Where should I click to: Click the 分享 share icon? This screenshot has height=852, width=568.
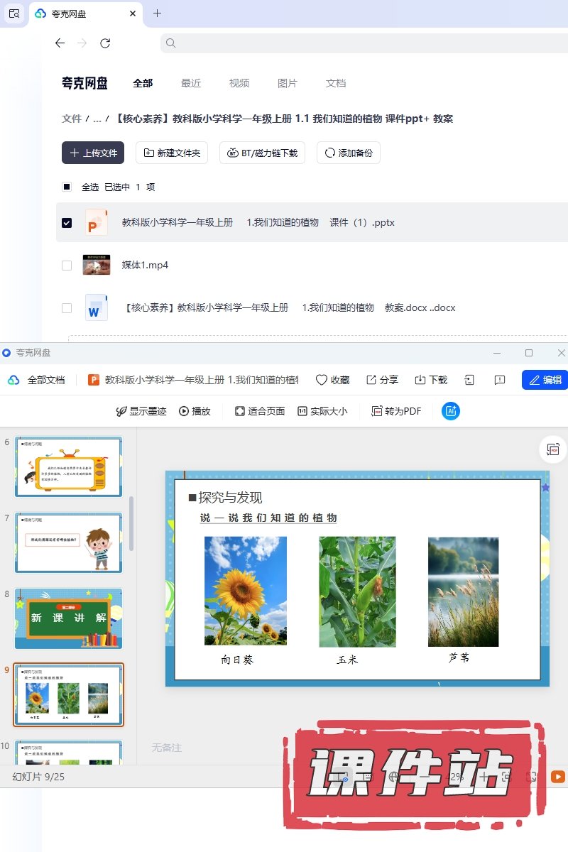(371, 380)
